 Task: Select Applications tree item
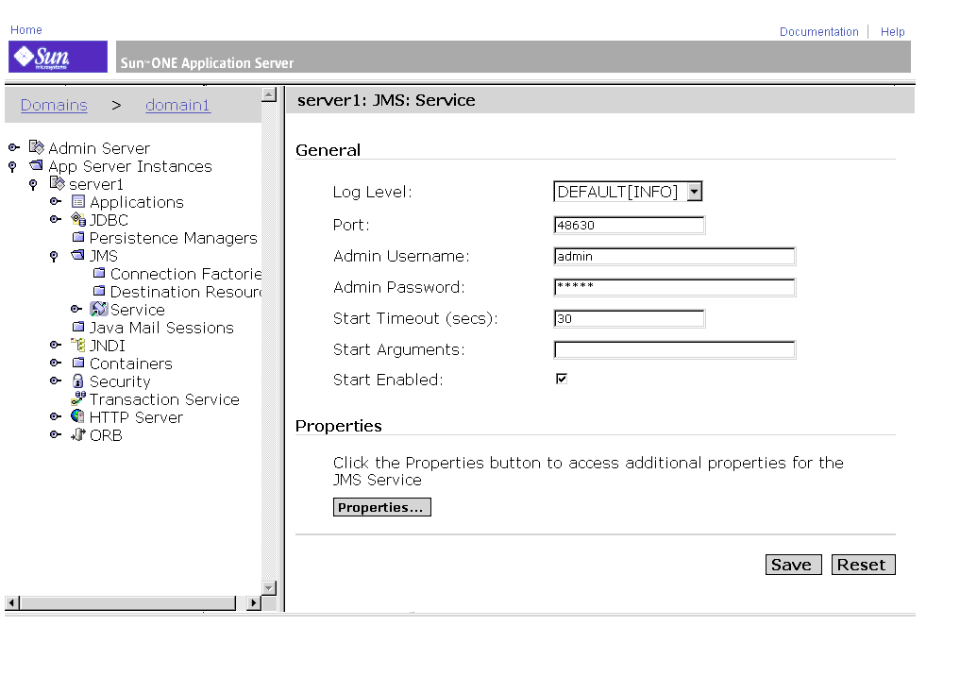[137, 202]
